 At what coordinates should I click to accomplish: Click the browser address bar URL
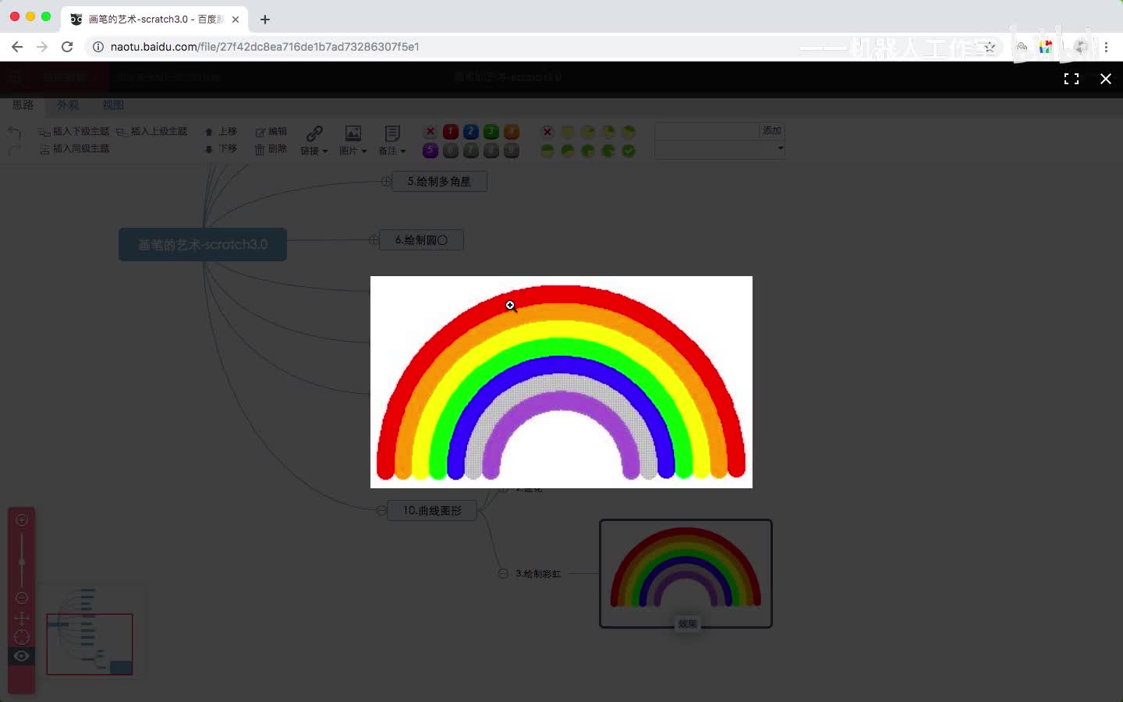265,47
